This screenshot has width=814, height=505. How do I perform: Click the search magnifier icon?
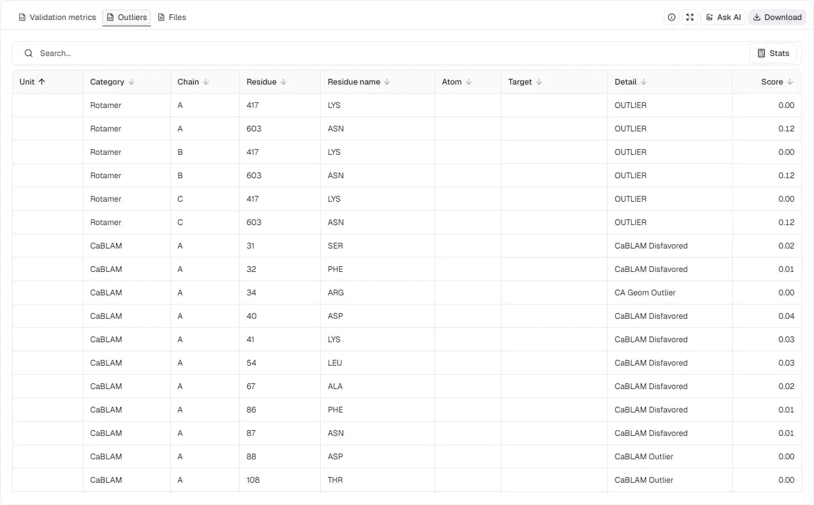(28, 53)
